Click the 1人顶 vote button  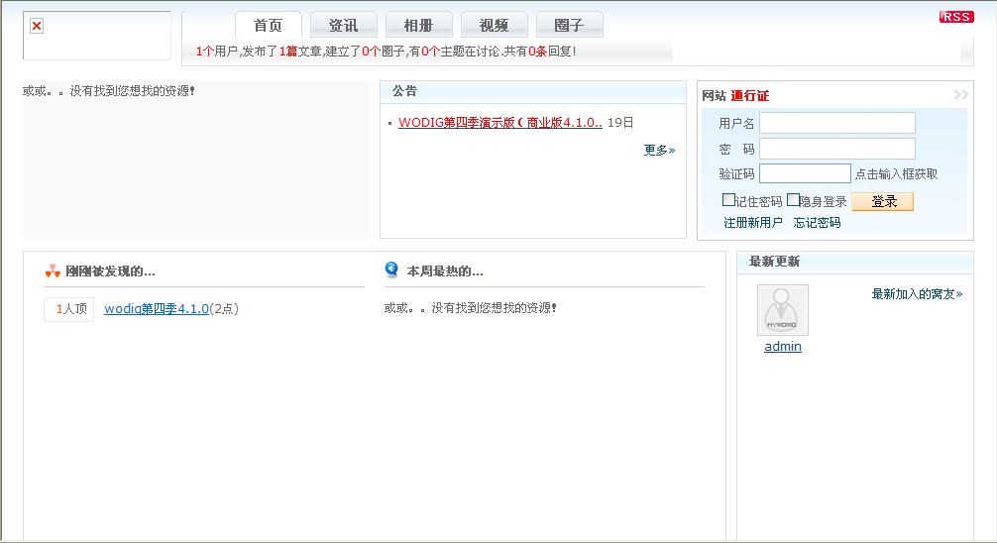point(68,309)
